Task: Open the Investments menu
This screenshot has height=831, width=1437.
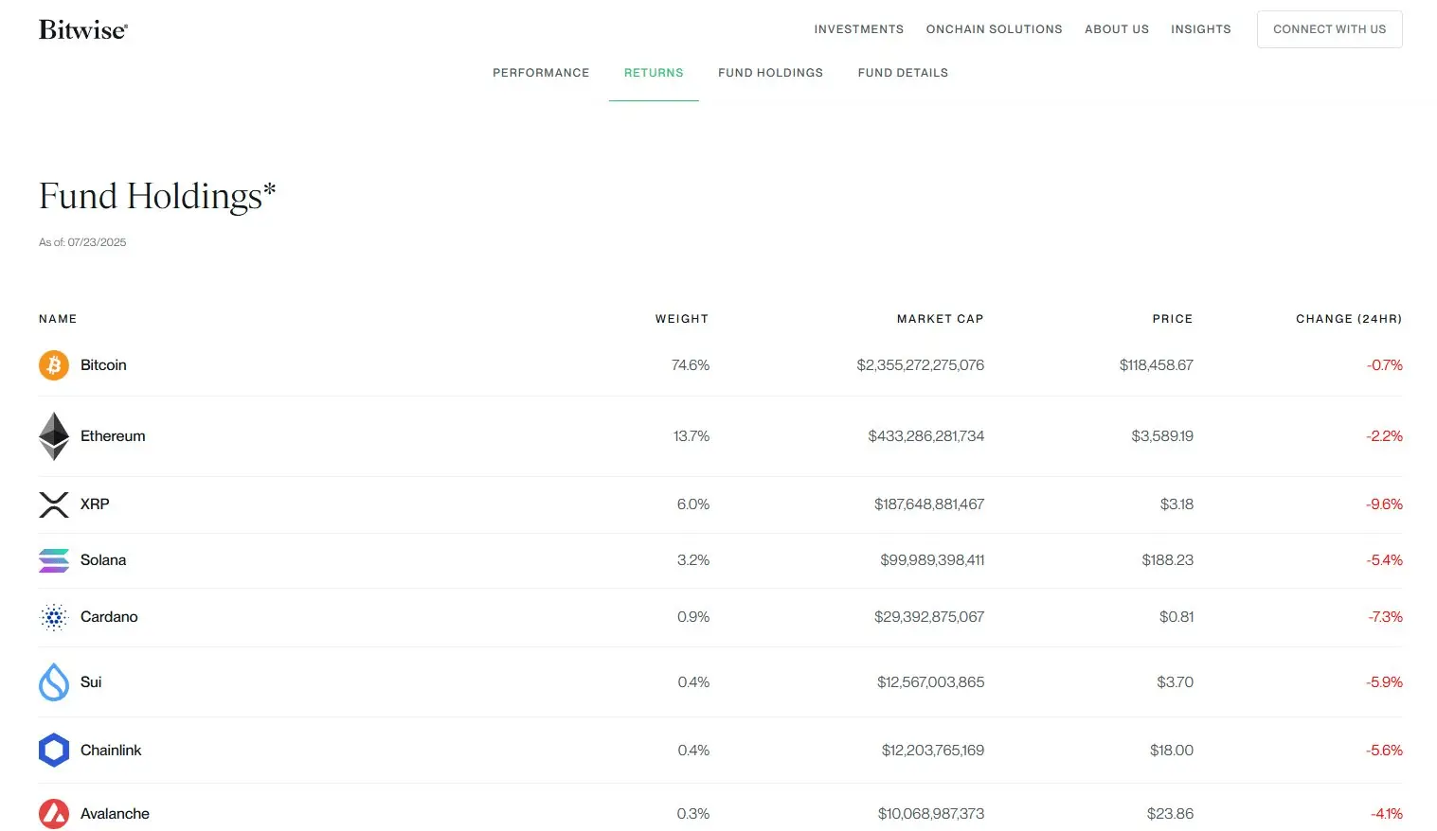Action: [x=859, y=29]
